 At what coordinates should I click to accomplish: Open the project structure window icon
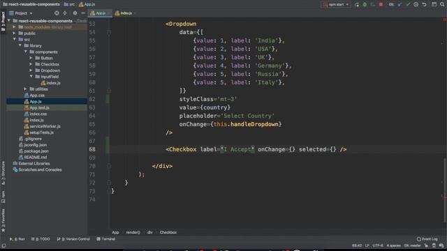tap(434, 4)
